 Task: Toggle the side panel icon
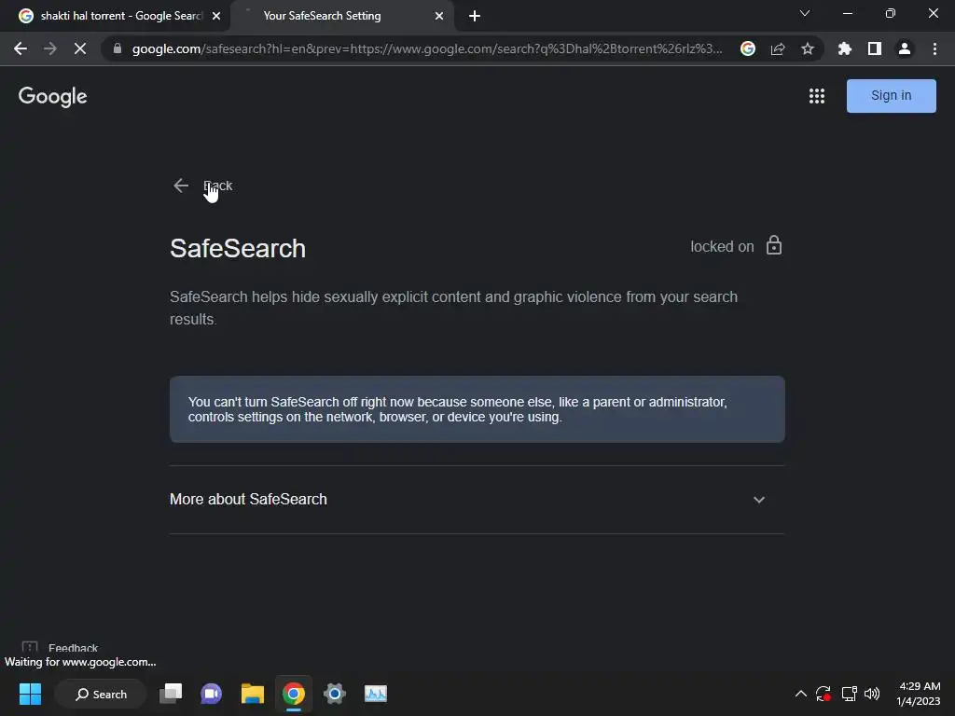tap(875, 48)
